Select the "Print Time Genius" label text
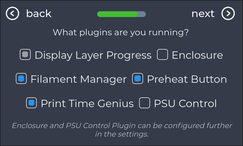The width and height of the screenshot is (243, 146). [87, 104]
